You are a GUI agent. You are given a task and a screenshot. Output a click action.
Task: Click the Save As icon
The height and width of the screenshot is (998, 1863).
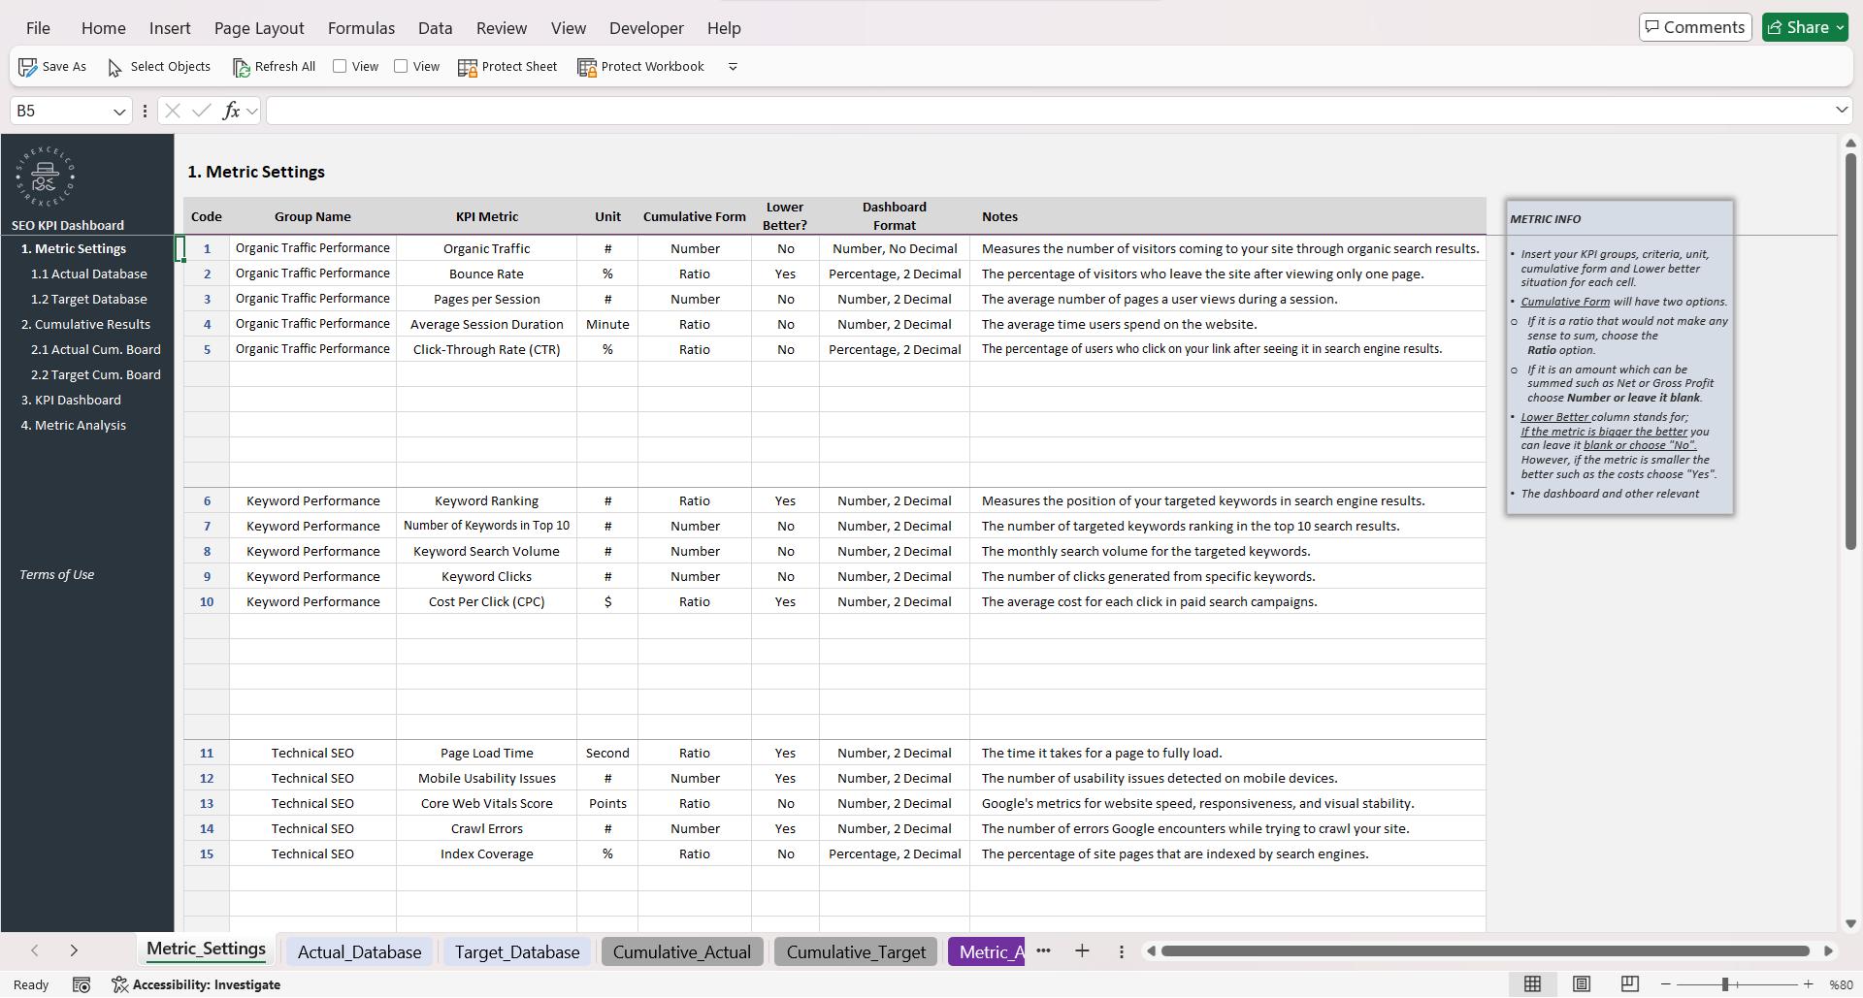pos(26,66)
